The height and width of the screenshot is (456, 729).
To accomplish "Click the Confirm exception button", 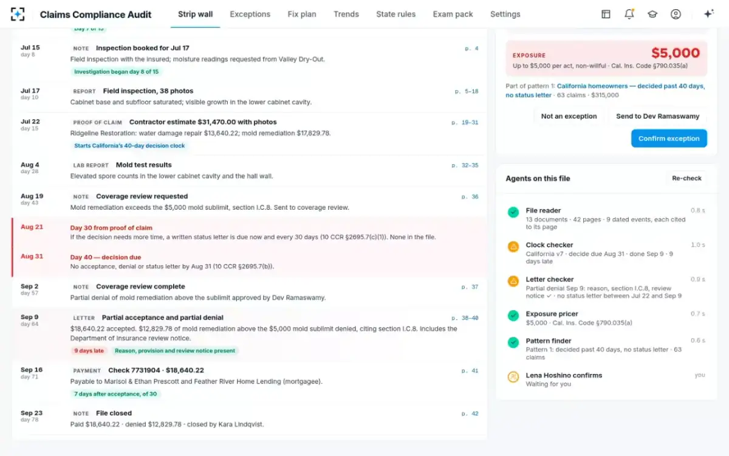I will pos(669,139).
